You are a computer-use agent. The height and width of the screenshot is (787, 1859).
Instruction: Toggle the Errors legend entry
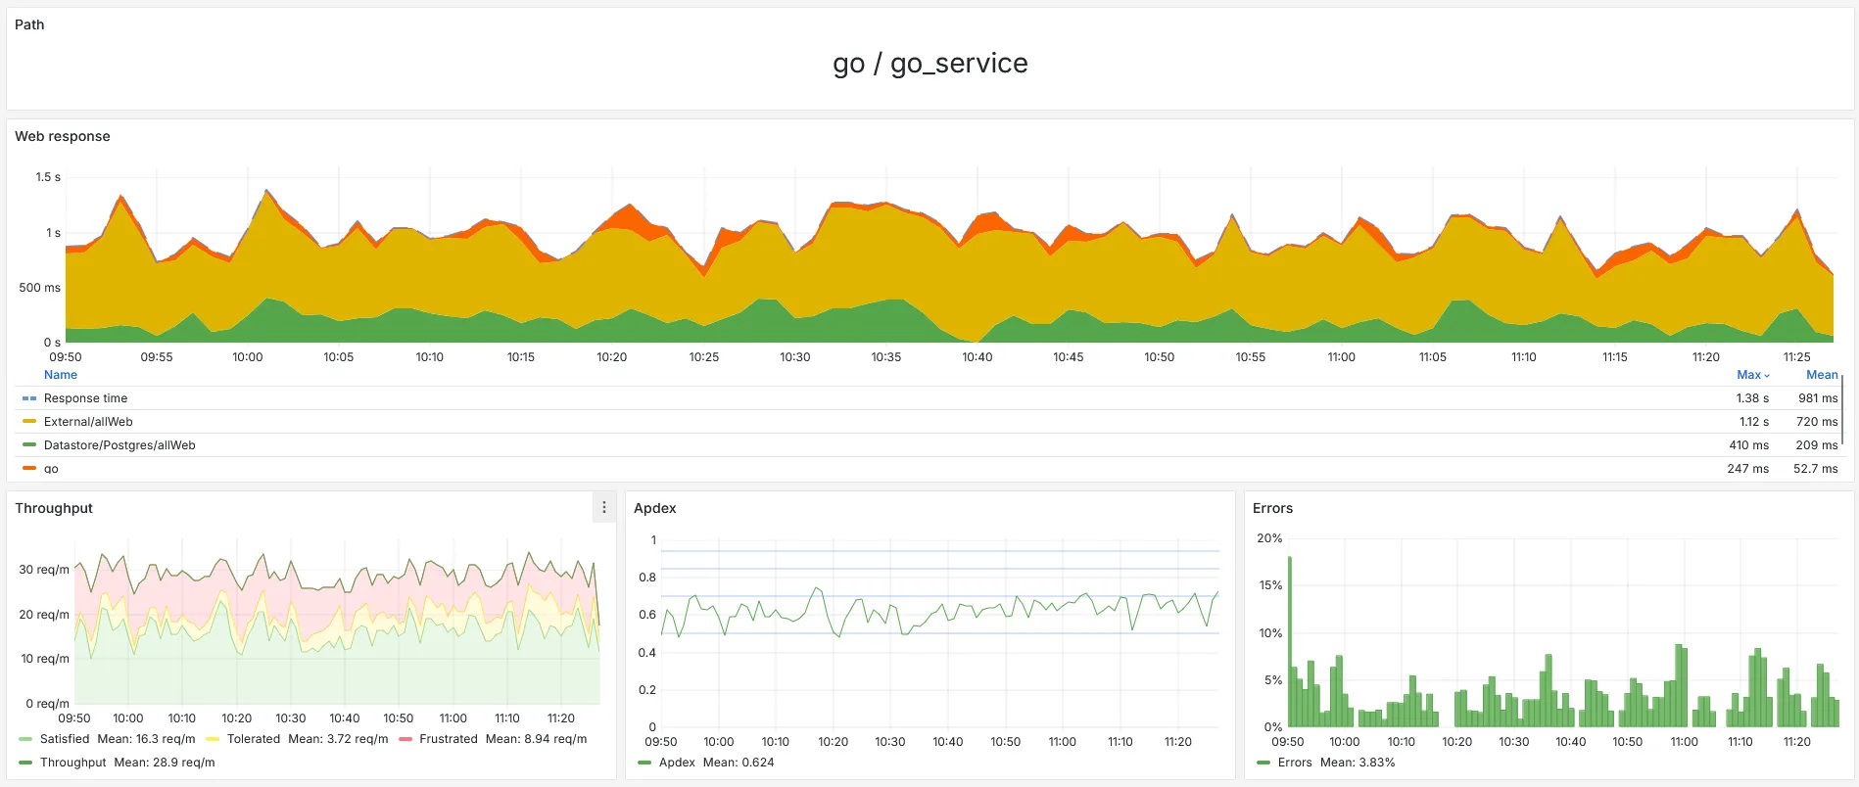coord(1295,763)
